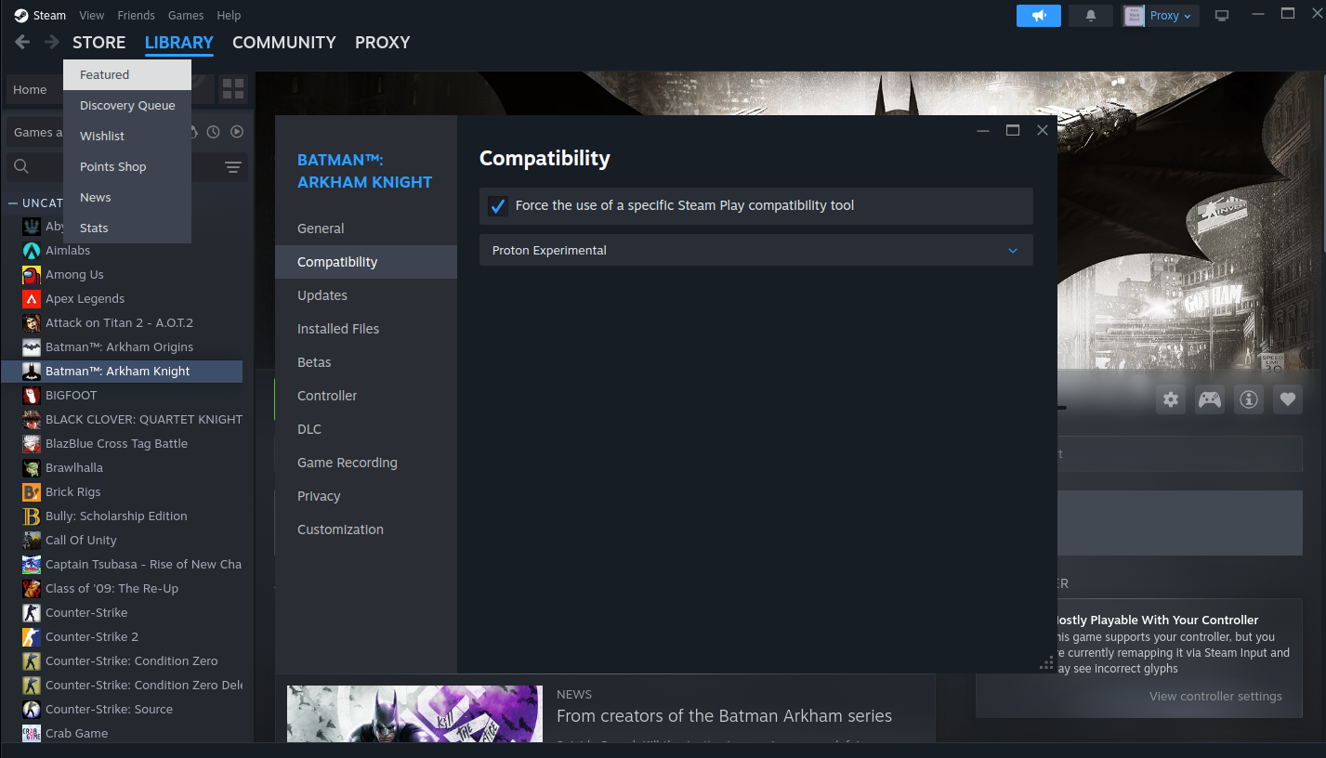Click the BIGFOOT game icon
The height and width of the screenshot is (758, 1326).
(x=32, y=396)
